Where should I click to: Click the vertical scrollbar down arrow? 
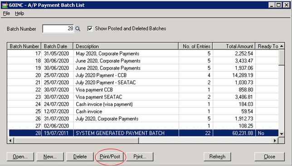pyautogui.click(x=282, y=134)
